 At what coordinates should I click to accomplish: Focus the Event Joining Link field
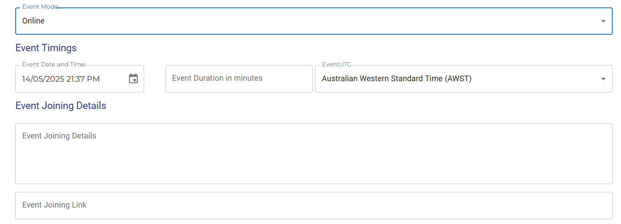(x=313, y=205)
